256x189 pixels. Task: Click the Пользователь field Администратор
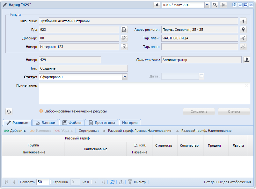click(x=201, y=60)
